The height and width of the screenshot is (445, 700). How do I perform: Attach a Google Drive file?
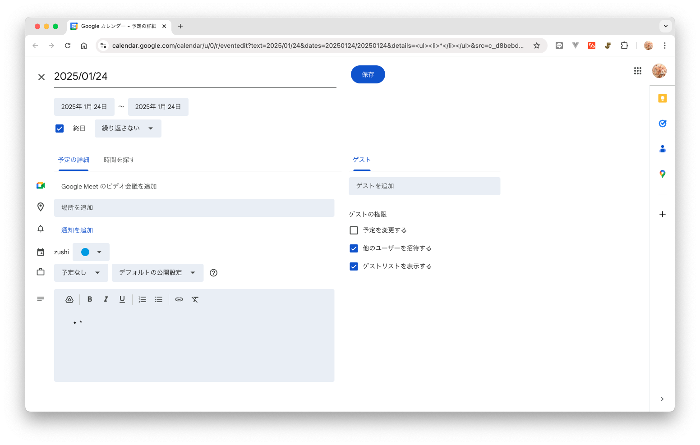pyautogui.click(x=69, y=299)
